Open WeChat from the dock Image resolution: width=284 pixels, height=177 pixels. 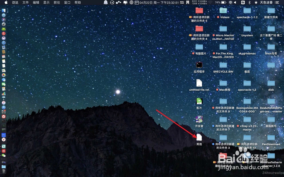4,155
